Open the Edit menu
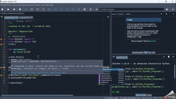Viewport: 176px width, 99px height. tap(4, 5)
